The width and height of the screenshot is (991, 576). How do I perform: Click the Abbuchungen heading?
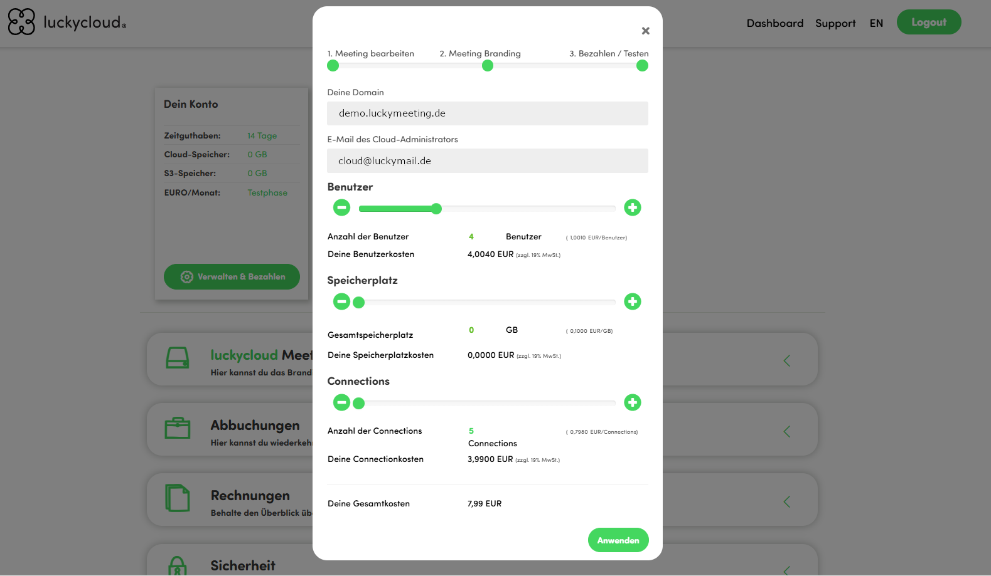[255, 425]
